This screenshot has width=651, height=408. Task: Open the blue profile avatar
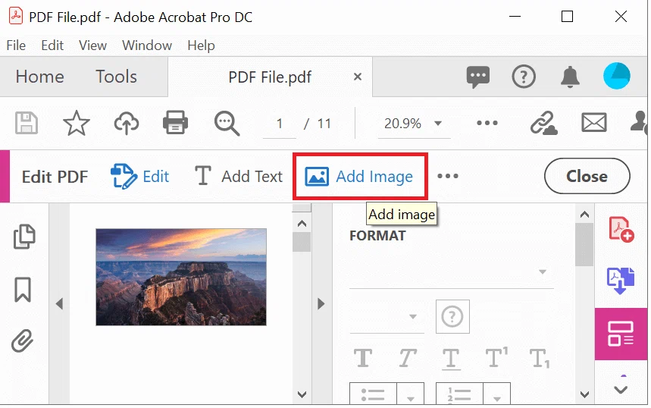pyautogui.click(x=617, y=76)
